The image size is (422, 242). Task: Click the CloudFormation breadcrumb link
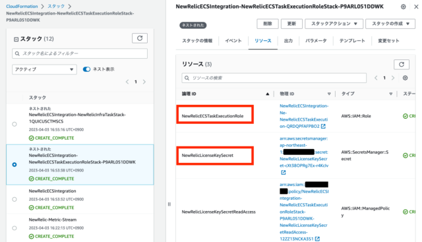click(x=22, y=6)
